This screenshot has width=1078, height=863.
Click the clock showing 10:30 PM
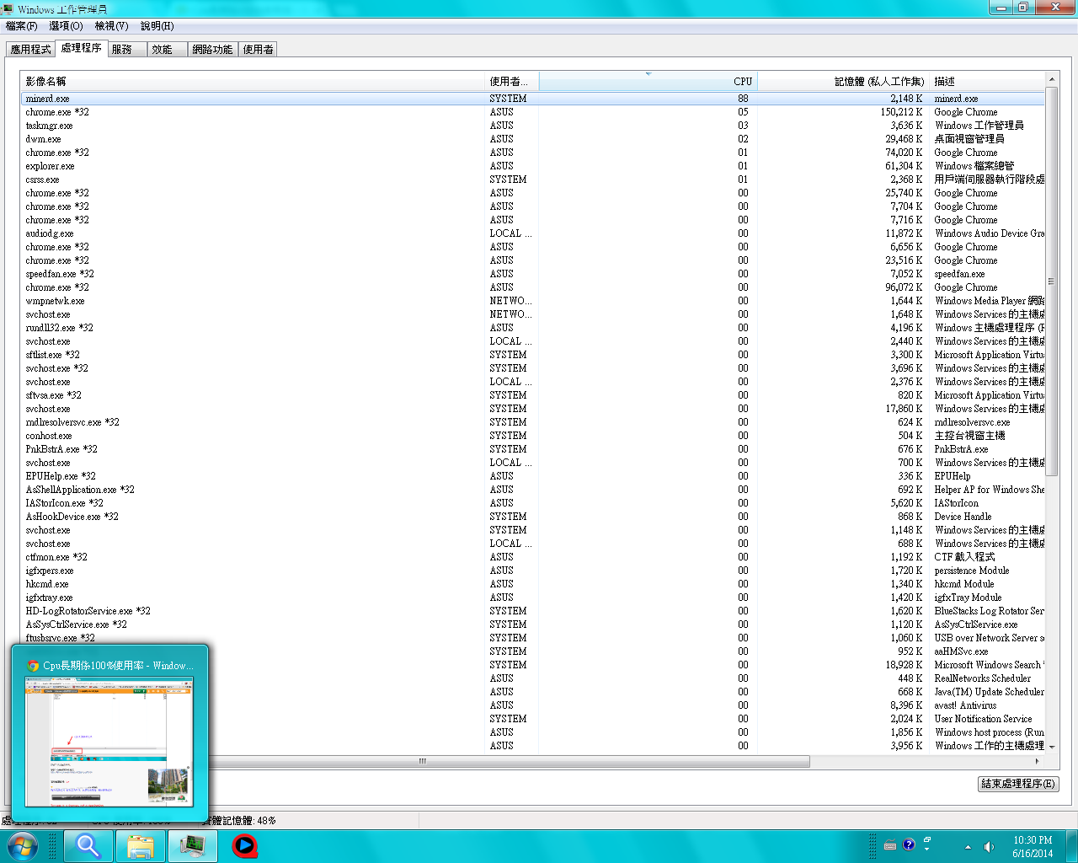[1033, 846]
